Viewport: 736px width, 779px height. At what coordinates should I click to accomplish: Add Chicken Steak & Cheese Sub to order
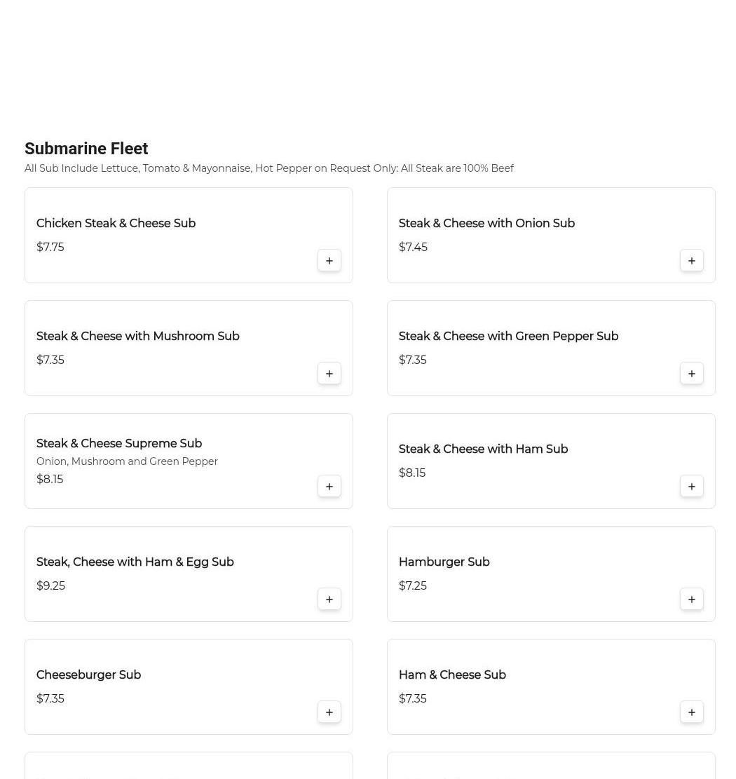(x=329, y=261)
